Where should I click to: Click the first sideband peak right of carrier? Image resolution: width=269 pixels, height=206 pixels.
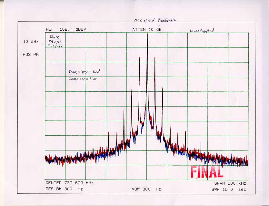pos(155,58)
